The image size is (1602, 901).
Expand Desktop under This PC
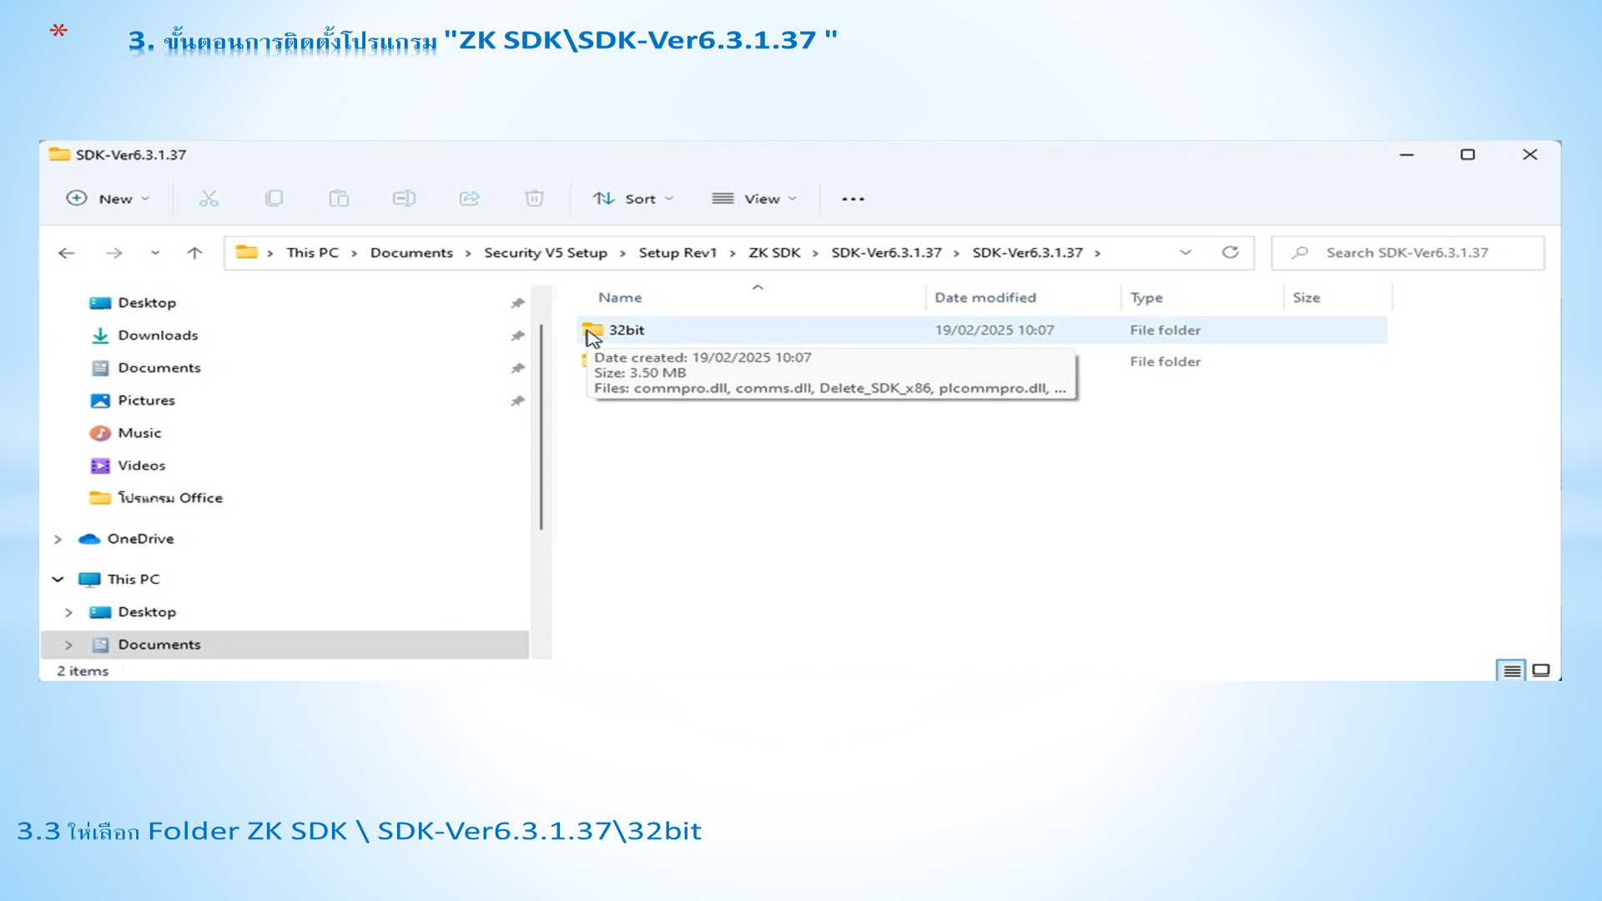(x=68, y=612)
